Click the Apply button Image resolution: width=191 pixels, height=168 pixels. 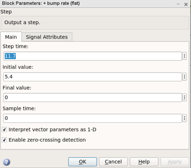point(175,162)
